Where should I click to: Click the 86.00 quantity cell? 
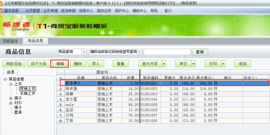tap(131, 105)
